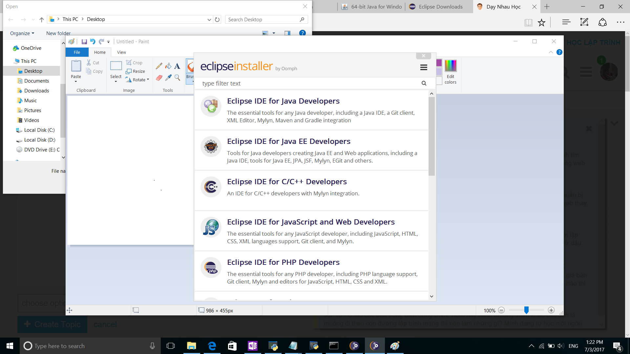This screenshot has height=354, width=630.
Task: Click the refresh button in Open dialog
Action: click(217, 19)
